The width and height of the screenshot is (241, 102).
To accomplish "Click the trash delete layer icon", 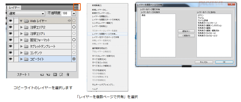I will (68, 75).
